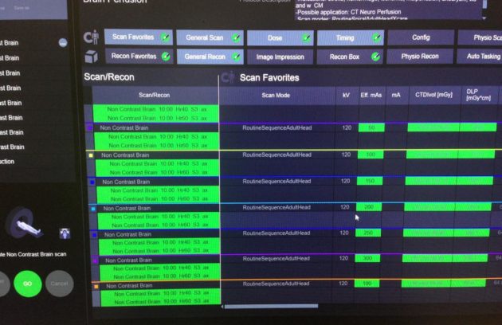Switch to the Dose tab
The height and width of the screenshot is (325, 502).
tap(275, 37)
